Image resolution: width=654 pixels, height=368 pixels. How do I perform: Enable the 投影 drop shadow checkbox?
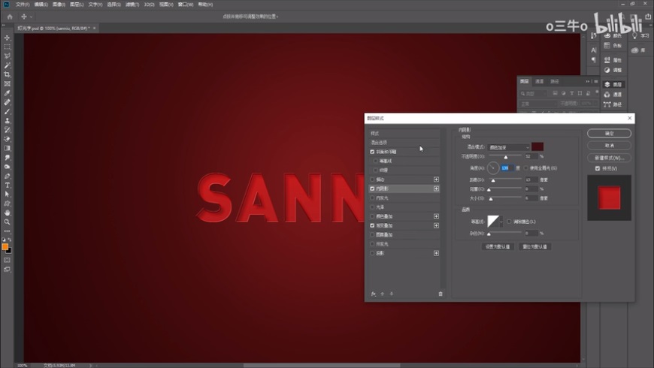[x=372, y=253]
